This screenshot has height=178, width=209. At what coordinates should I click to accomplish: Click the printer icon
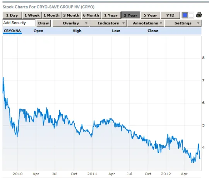pyautogui.click(x=199, y=15)
